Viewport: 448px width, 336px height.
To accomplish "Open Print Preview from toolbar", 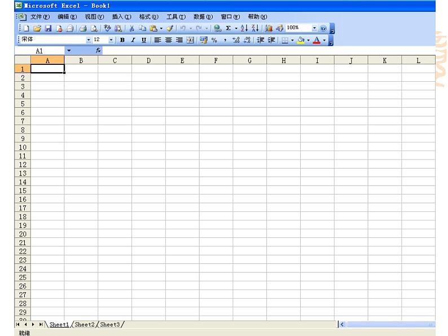I will [x=94, y=28].
